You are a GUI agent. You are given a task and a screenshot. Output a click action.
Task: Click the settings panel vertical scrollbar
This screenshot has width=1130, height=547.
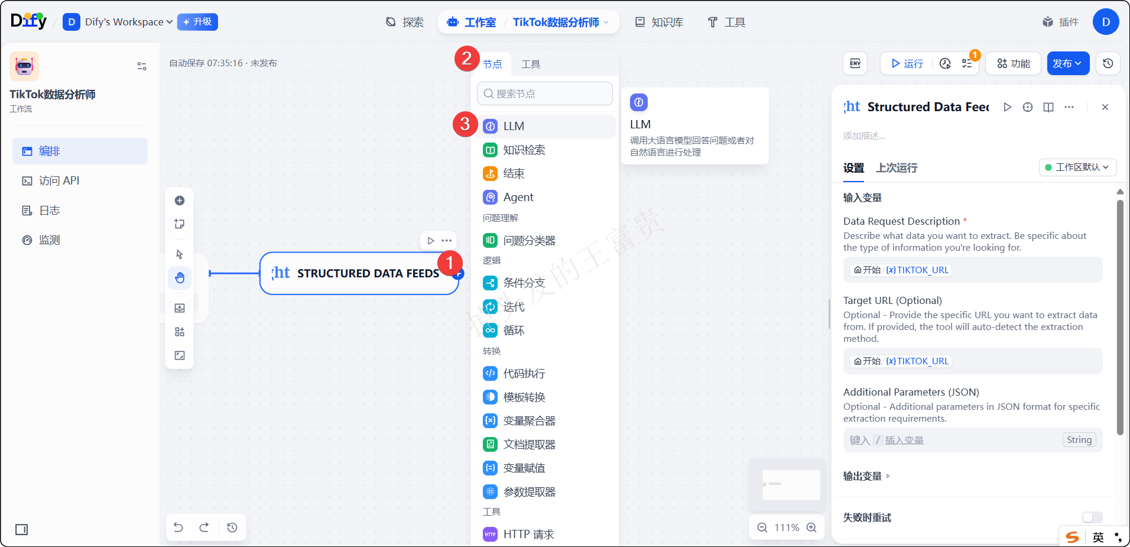pos(1120,316)
